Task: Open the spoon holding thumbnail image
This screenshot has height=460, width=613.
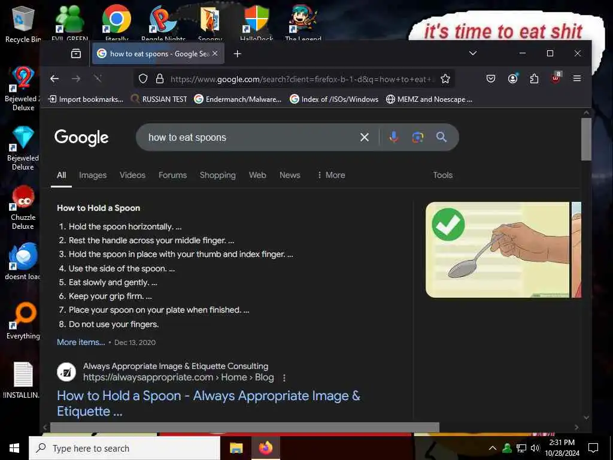Action: pyautogui.click(x=497, y=250)
